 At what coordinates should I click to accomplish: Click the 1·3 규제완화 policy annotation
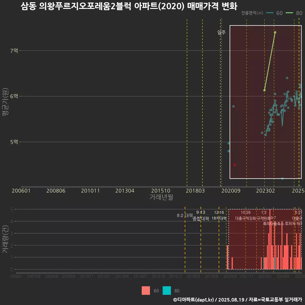(x=264, y=215)
